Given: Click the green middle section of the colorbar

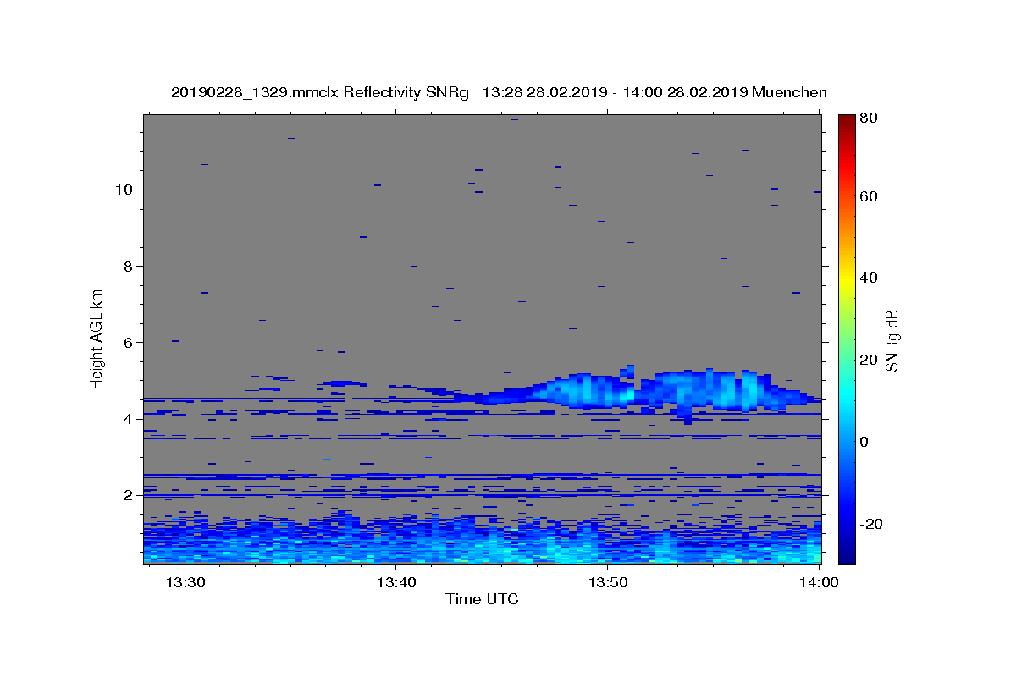Looking at the screenshot, I should (847, 338).
